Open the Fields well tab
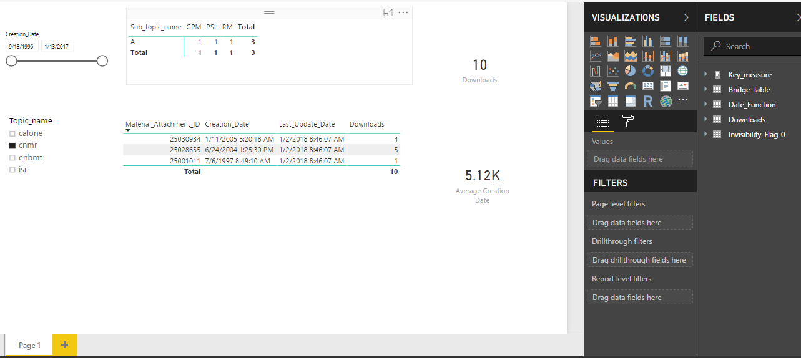This screenshot has width=801, height=358. click(603, 121)
